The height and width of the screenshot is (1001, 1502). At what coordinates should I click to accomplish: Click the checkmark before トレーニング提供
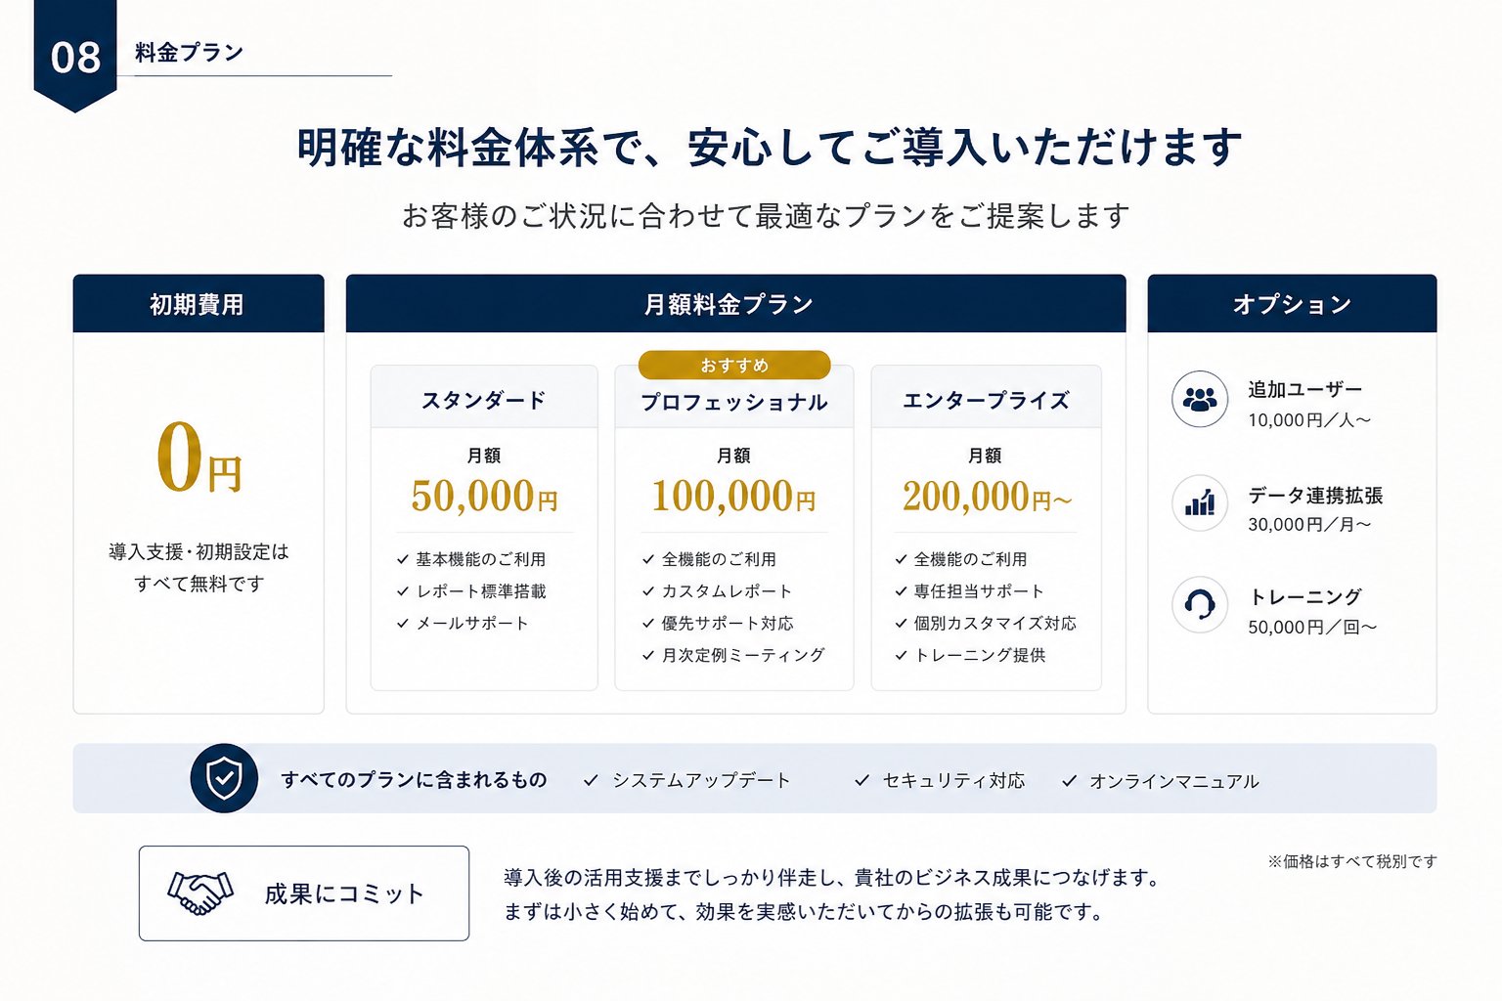click(x=901, y=655)
